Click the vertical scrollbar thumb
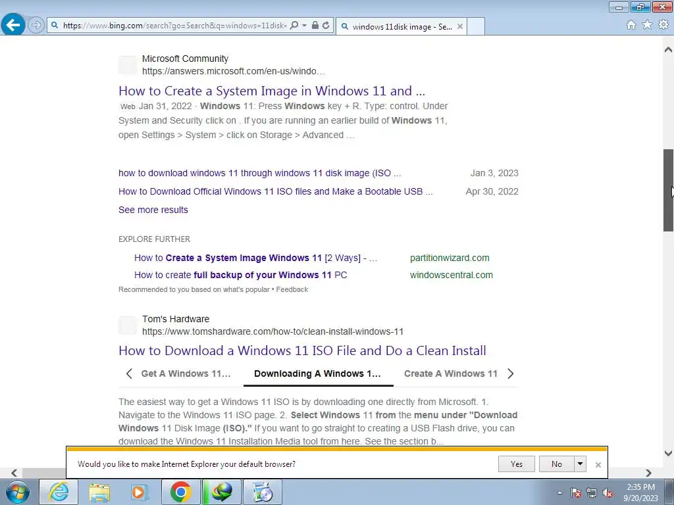 click(x=668, y=190)
